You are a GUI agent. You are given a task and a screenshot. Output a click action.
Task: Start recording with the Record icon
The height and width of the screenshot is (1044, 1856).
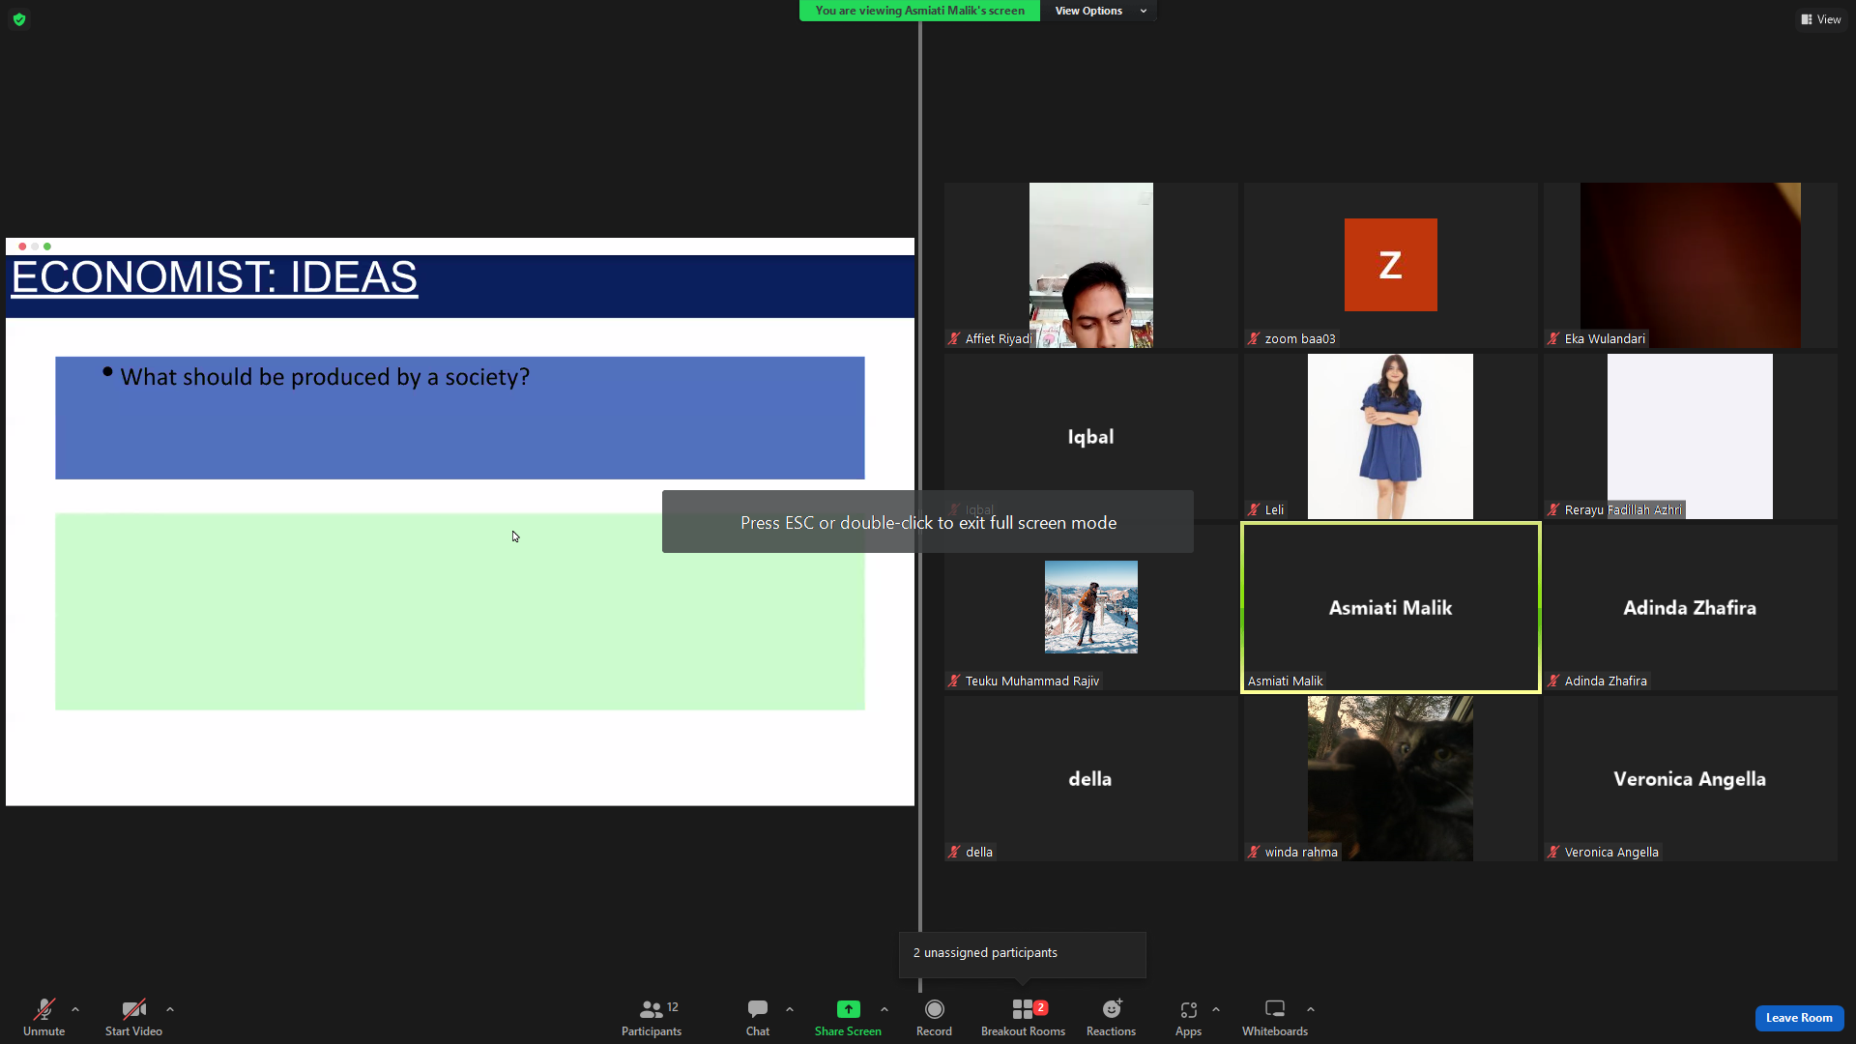tap(934, 1009)
